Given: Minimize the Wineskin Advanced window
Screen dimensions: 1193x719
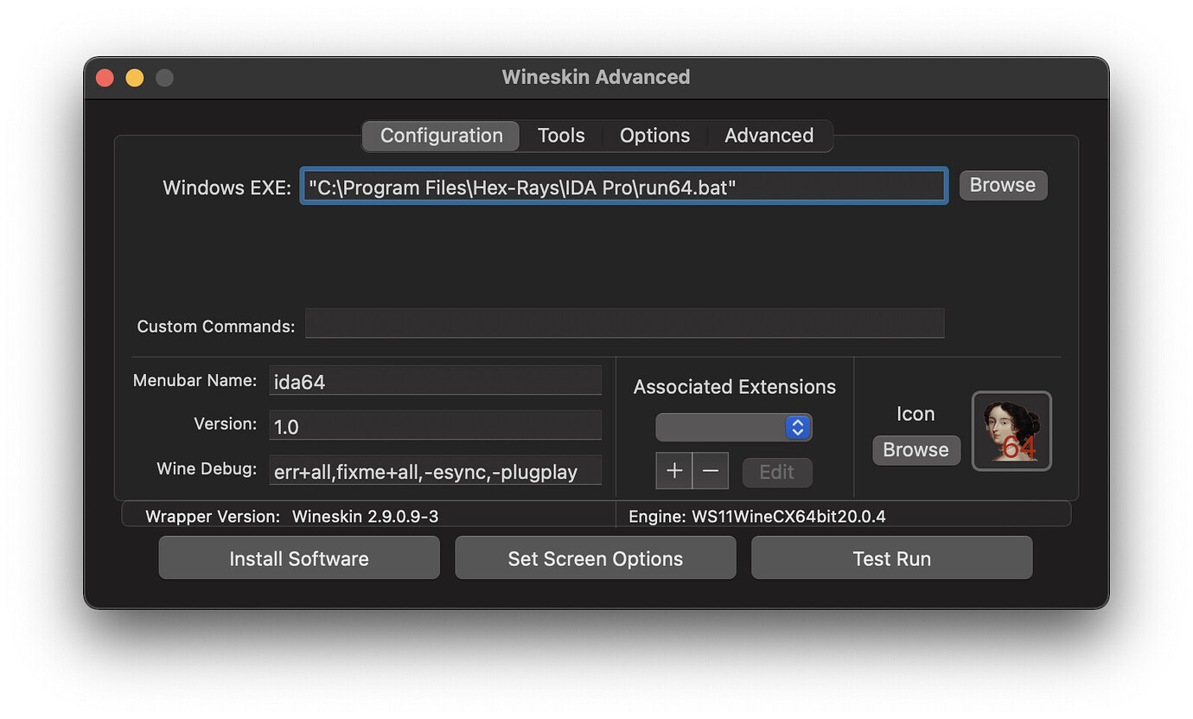Looking at the screenshot, I should pos(134,77).
